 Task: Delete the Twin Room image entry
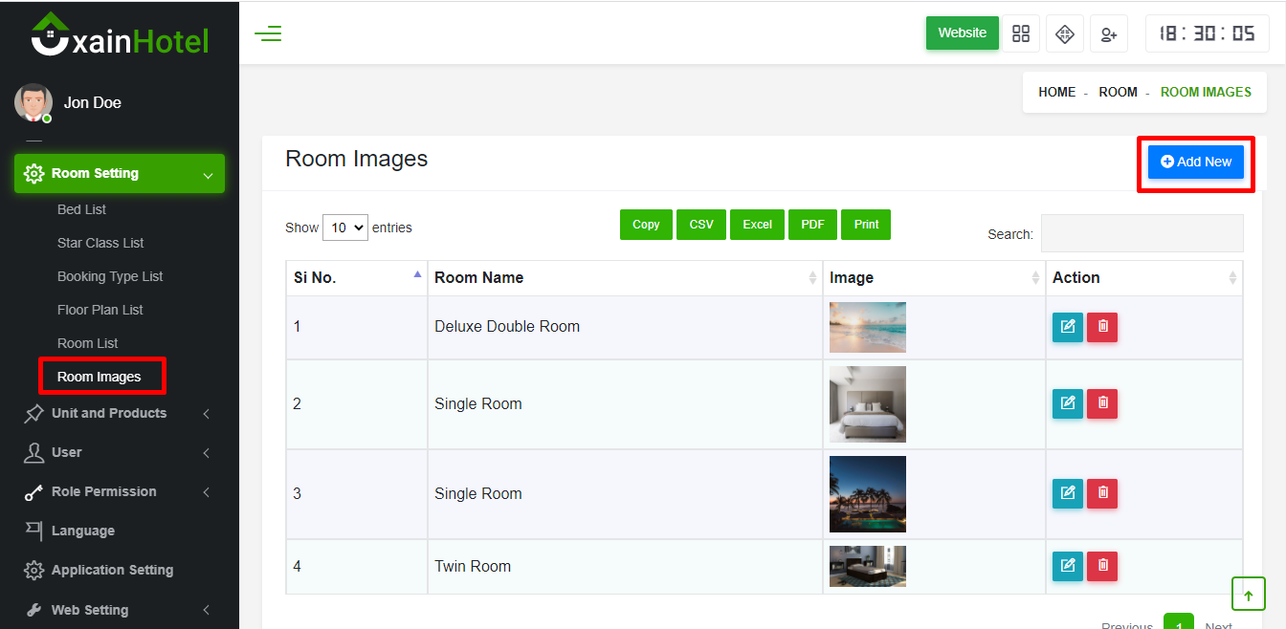pyautogui.click(x=1102, y=566)
